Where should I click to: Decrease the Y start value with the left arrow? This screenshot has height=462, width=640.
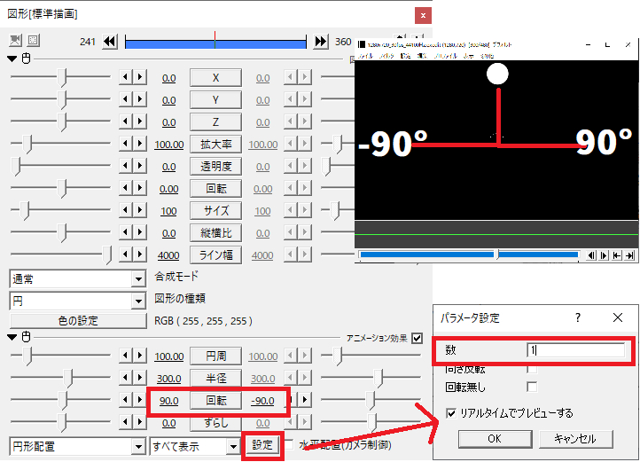click(x=125, y=98)
